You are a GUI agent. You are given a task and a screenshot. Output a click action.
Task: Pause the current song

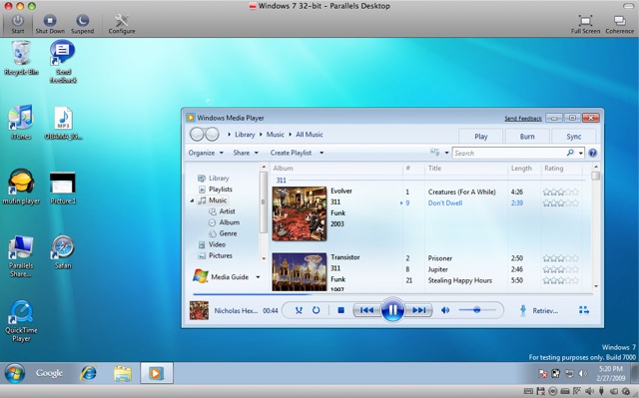tap(392, 310)
